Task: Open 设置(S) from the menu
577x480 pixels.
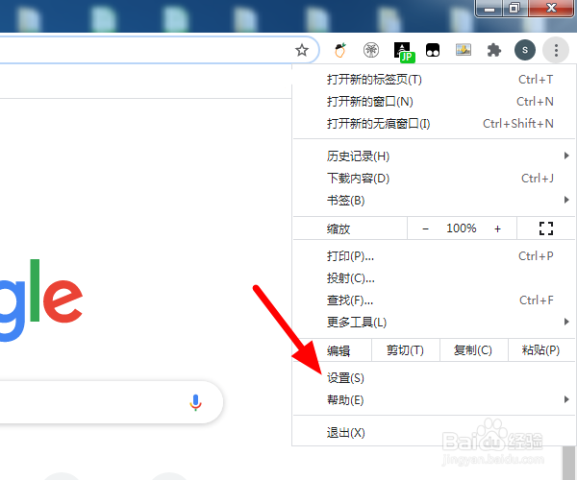Action: (434, 378)
